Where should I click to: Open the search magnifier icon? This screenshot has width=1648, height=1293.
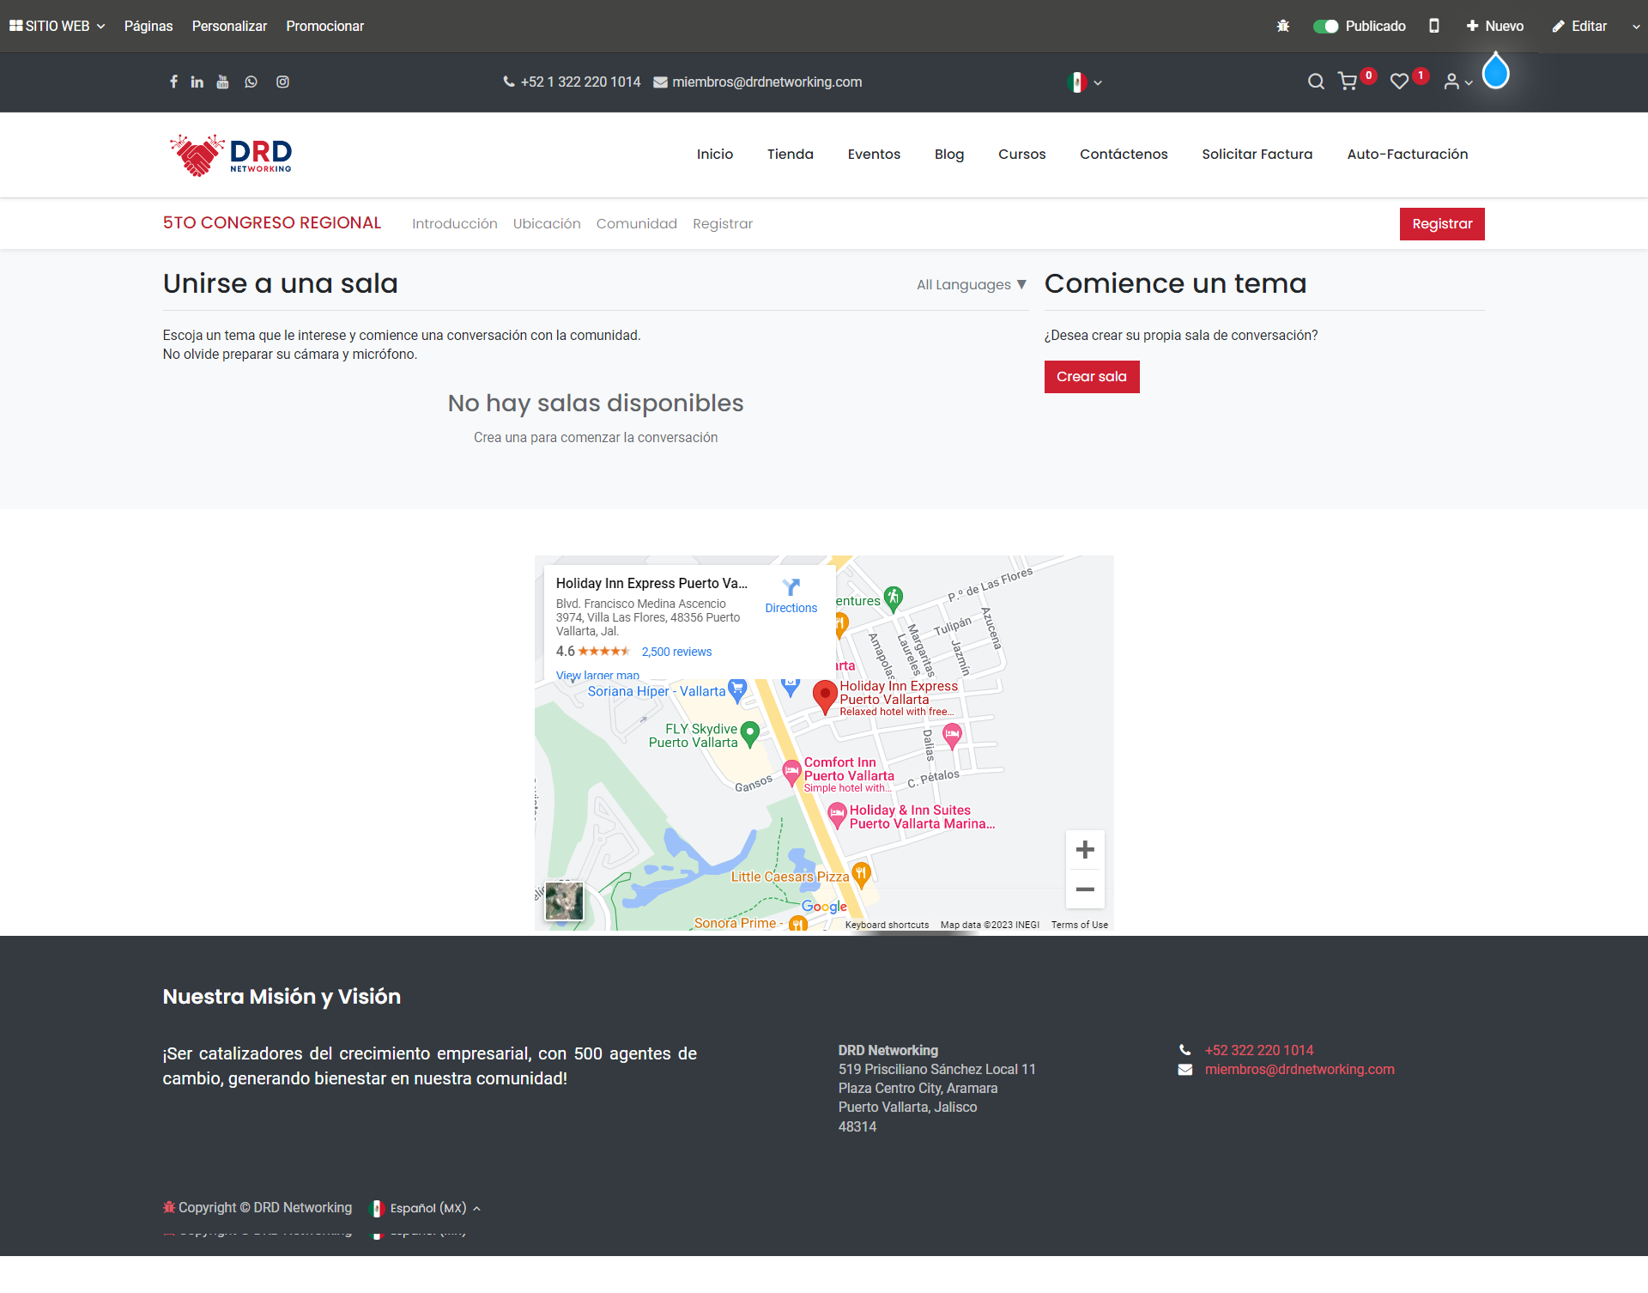(1315, 82)
